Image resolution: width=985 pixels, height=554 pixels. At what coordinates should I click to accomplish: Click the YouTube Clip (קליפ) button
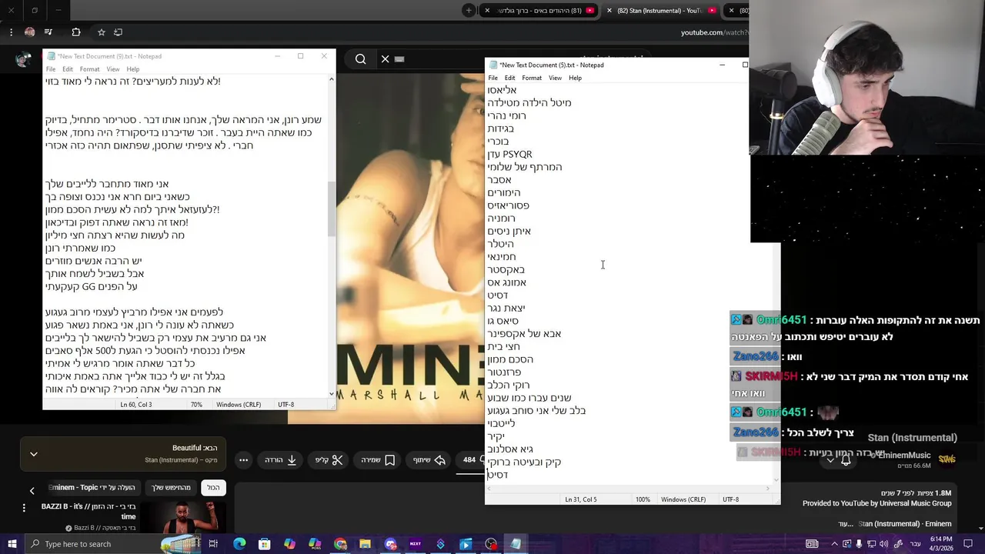[329, 460]
